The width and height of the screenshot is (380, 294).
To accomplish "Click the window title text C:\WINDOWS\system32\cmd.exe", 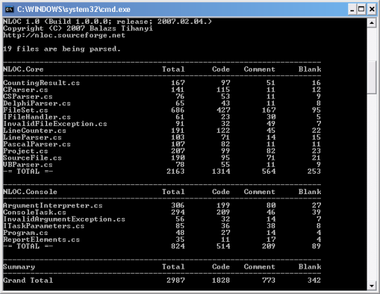I will click(74, 9).
